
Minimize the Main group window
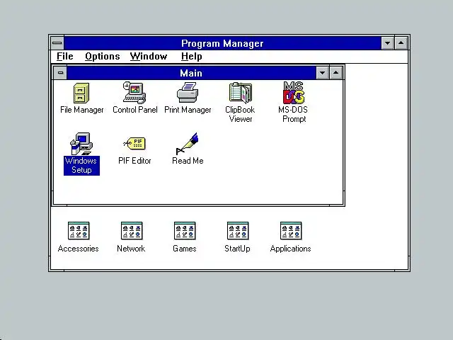coord(323,73)
